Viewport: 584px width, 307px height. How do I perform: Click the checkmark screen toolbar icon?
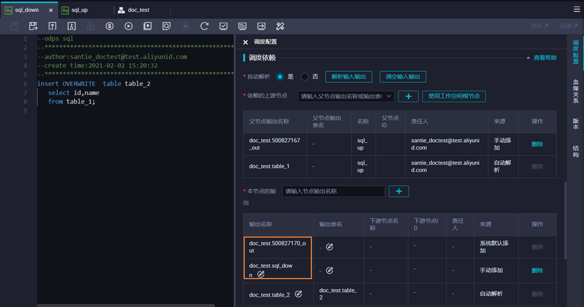pyautogui.click(x=224, y=26)
